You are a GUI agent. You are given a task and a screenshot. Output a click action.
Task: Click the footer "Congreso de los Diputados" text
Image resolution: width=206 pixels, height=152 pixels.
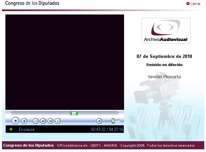[29, 145]
